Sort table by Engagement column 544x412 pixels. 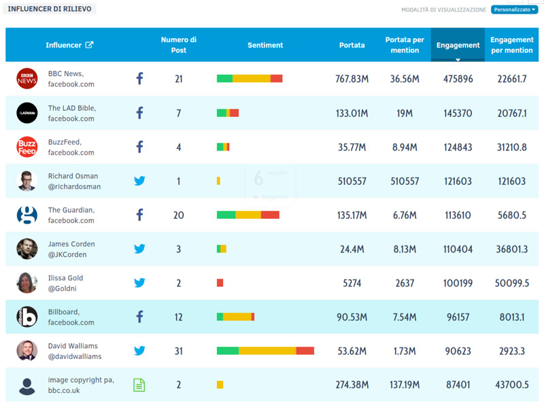pos(458,45)
